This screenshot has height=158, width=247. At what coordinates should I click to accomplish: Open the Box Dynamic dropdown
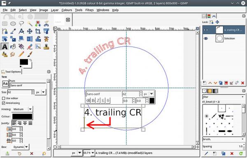tap(20, 147)
